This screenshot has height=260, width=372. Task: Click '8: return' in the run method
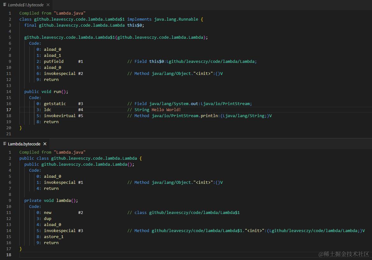[47, 122]
